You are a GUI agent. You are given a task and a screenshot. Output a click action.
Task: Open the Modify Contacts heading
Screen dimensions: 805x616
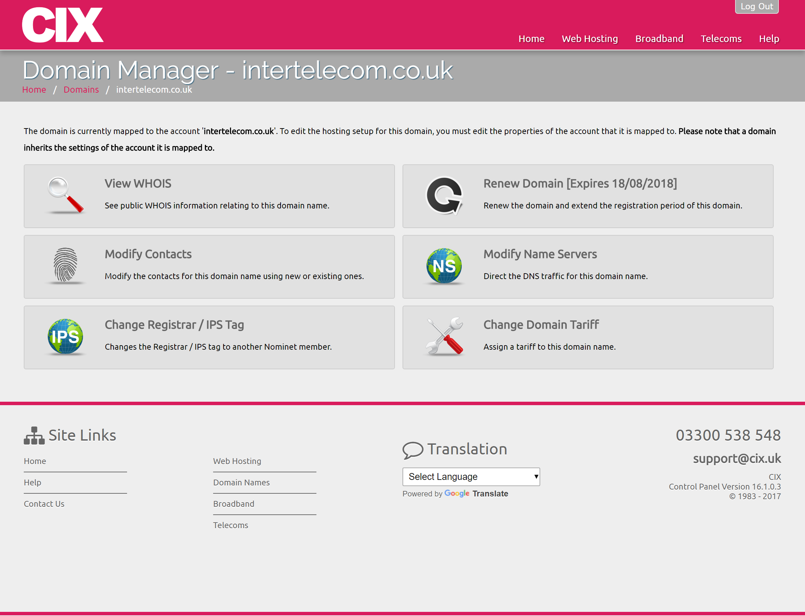[148, 254]
